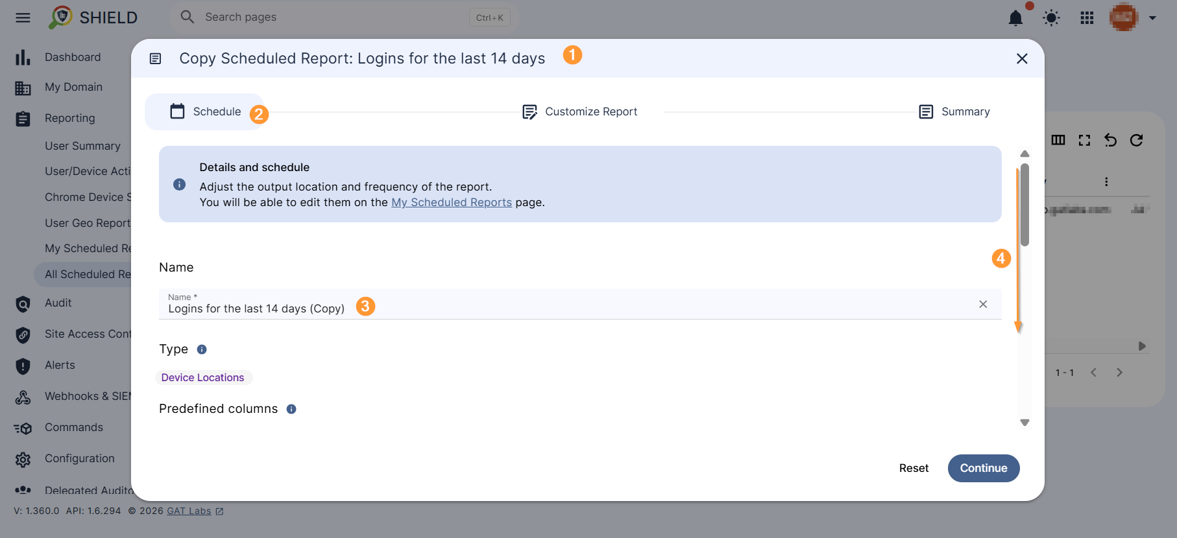Click the dialog scrollbar up arrow
This screenshot has height=538, width=1177.
click(x=1025, y=154)
